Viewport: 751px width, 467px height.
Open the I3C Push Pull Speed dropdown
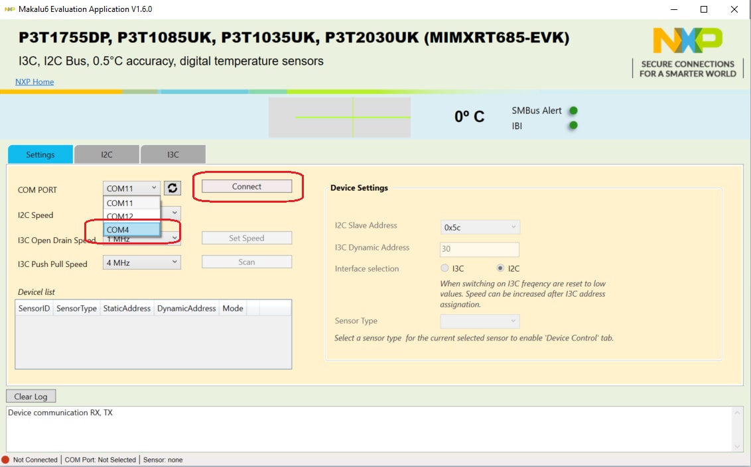coord(142,262)
